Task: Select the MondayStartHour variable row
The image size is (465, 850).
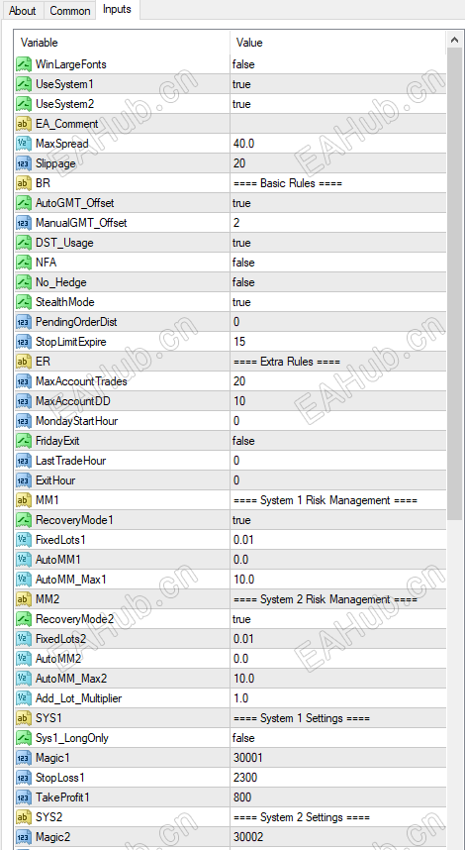Action: (232, 421)
